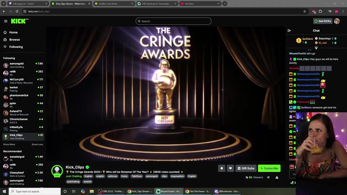Reload the page in Chrome
The height and width of the screenshot is (195, 347).
click(17, 11)
